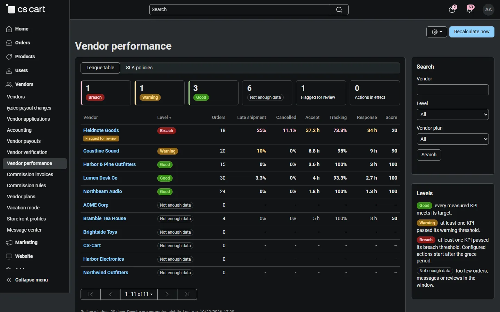Open Users from the person icon
500x312 pixels.
point(9,71)
